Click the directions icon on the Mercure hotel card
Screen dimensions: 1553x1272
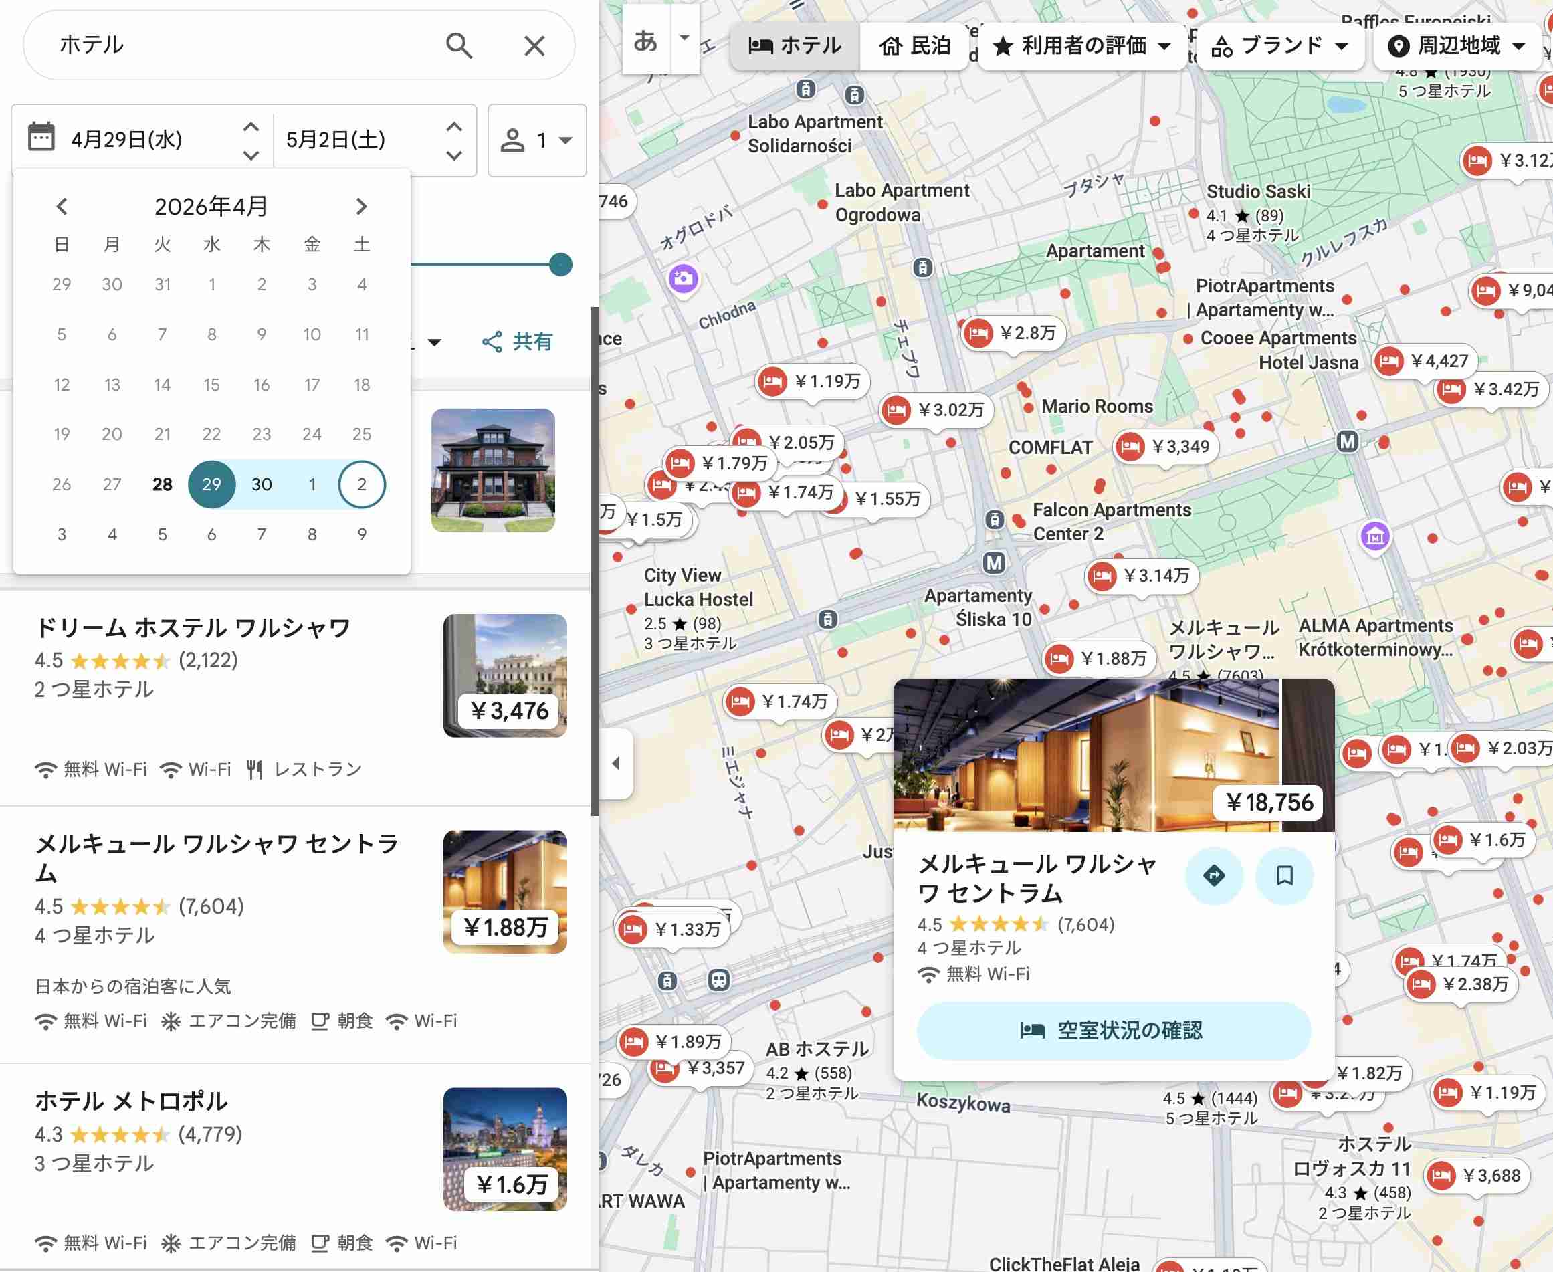[x=1215, y=875]
